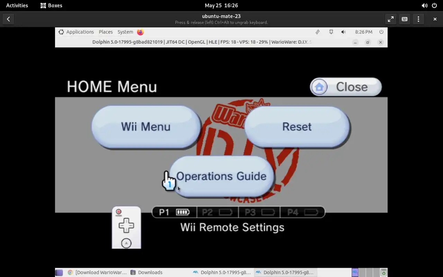Launch Firefox from the MATE panel

coord(140,32)
